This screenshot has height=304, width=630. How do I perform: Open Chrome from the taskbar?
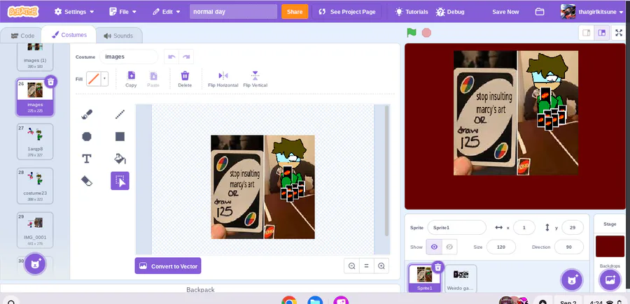(x=289, y=301)
